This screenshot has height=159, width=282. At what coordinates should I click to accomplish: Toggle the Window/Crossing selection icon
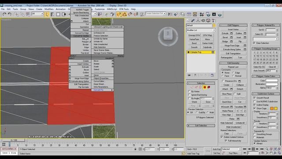64,14
